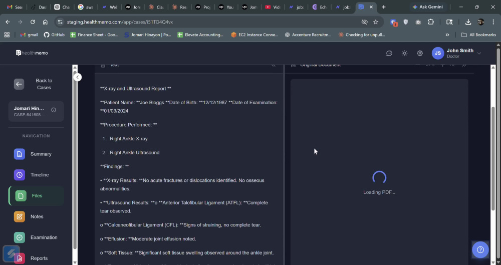This screenshot has height=265, width=501.
Task: Open Reports from the sidebar
Action: pos(36,258)
